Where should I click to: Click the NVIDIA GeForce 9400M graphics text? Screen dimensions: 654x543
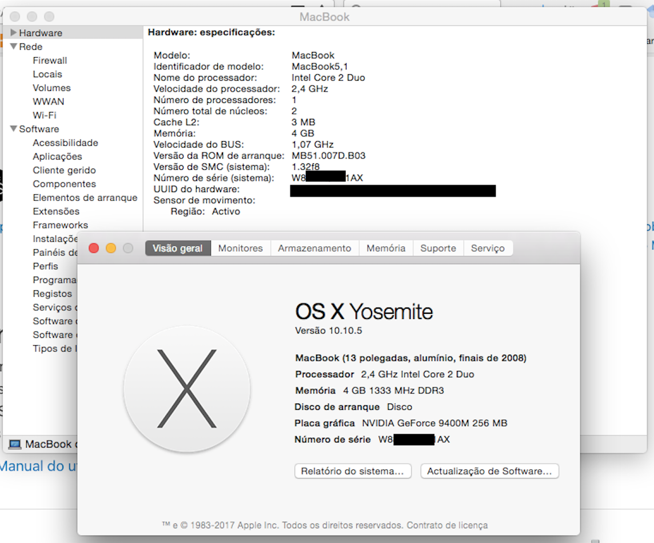point(434,423)
